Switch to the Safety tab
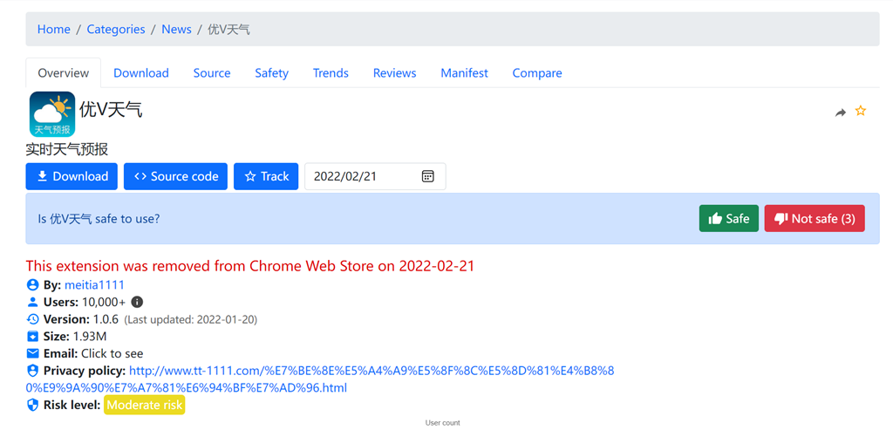Viewport: 893px width, 430px height. 271,73
